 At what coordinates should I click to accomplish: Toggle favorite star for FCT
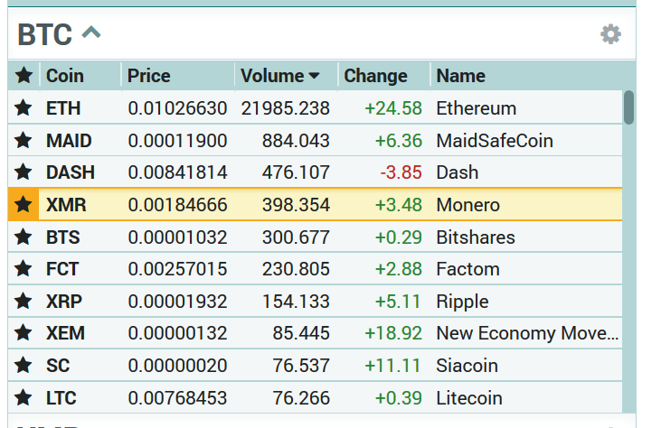coord(24,269)
